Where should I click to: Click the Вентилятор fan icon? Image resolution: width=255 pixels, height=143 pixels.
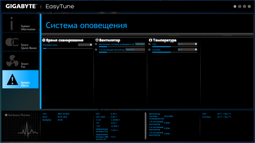(x=97, y=40)
